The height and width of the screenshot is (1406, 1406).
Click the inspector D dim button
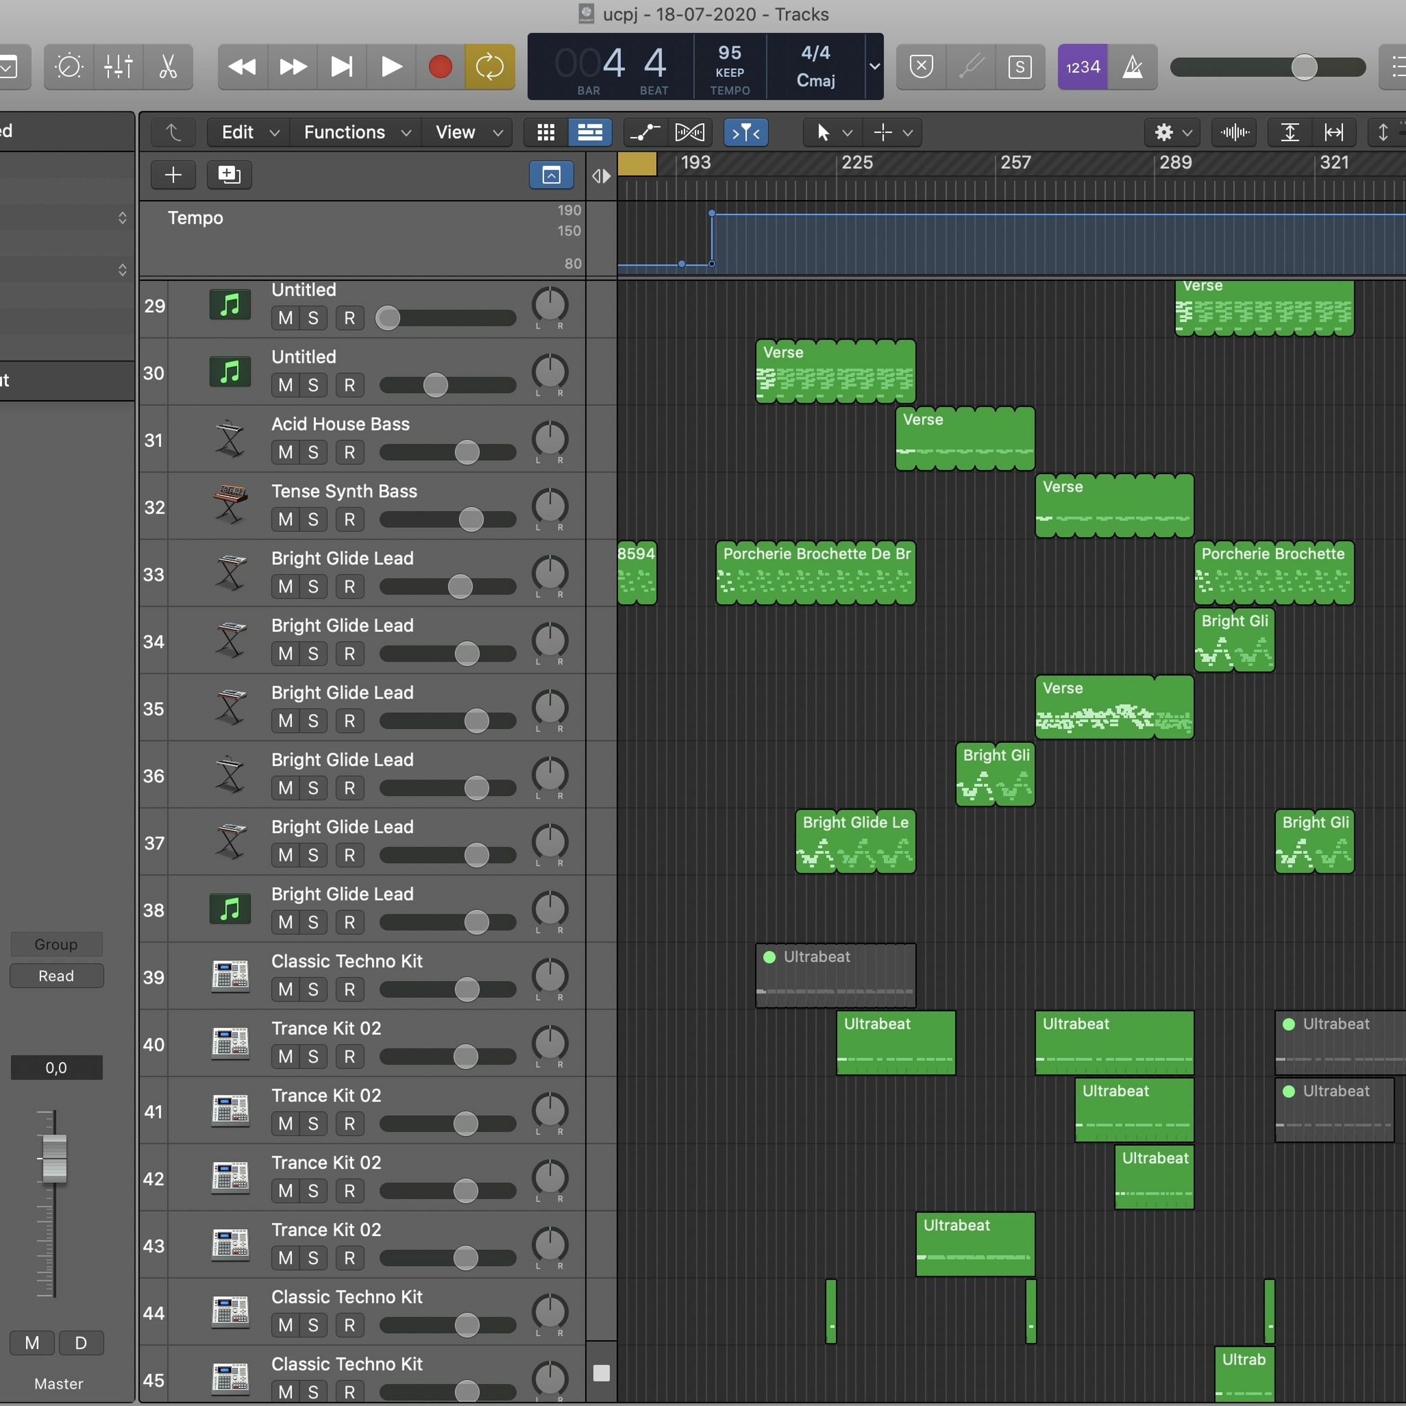[x=81, y=1343]
